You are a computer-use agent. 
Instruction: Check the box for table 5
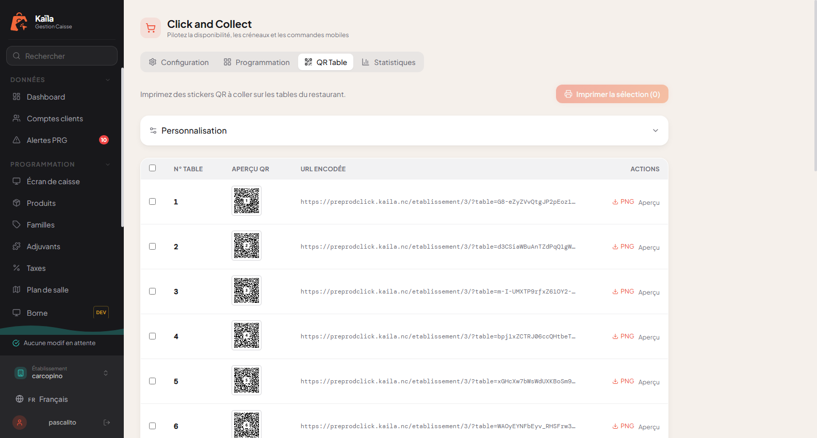152,381
